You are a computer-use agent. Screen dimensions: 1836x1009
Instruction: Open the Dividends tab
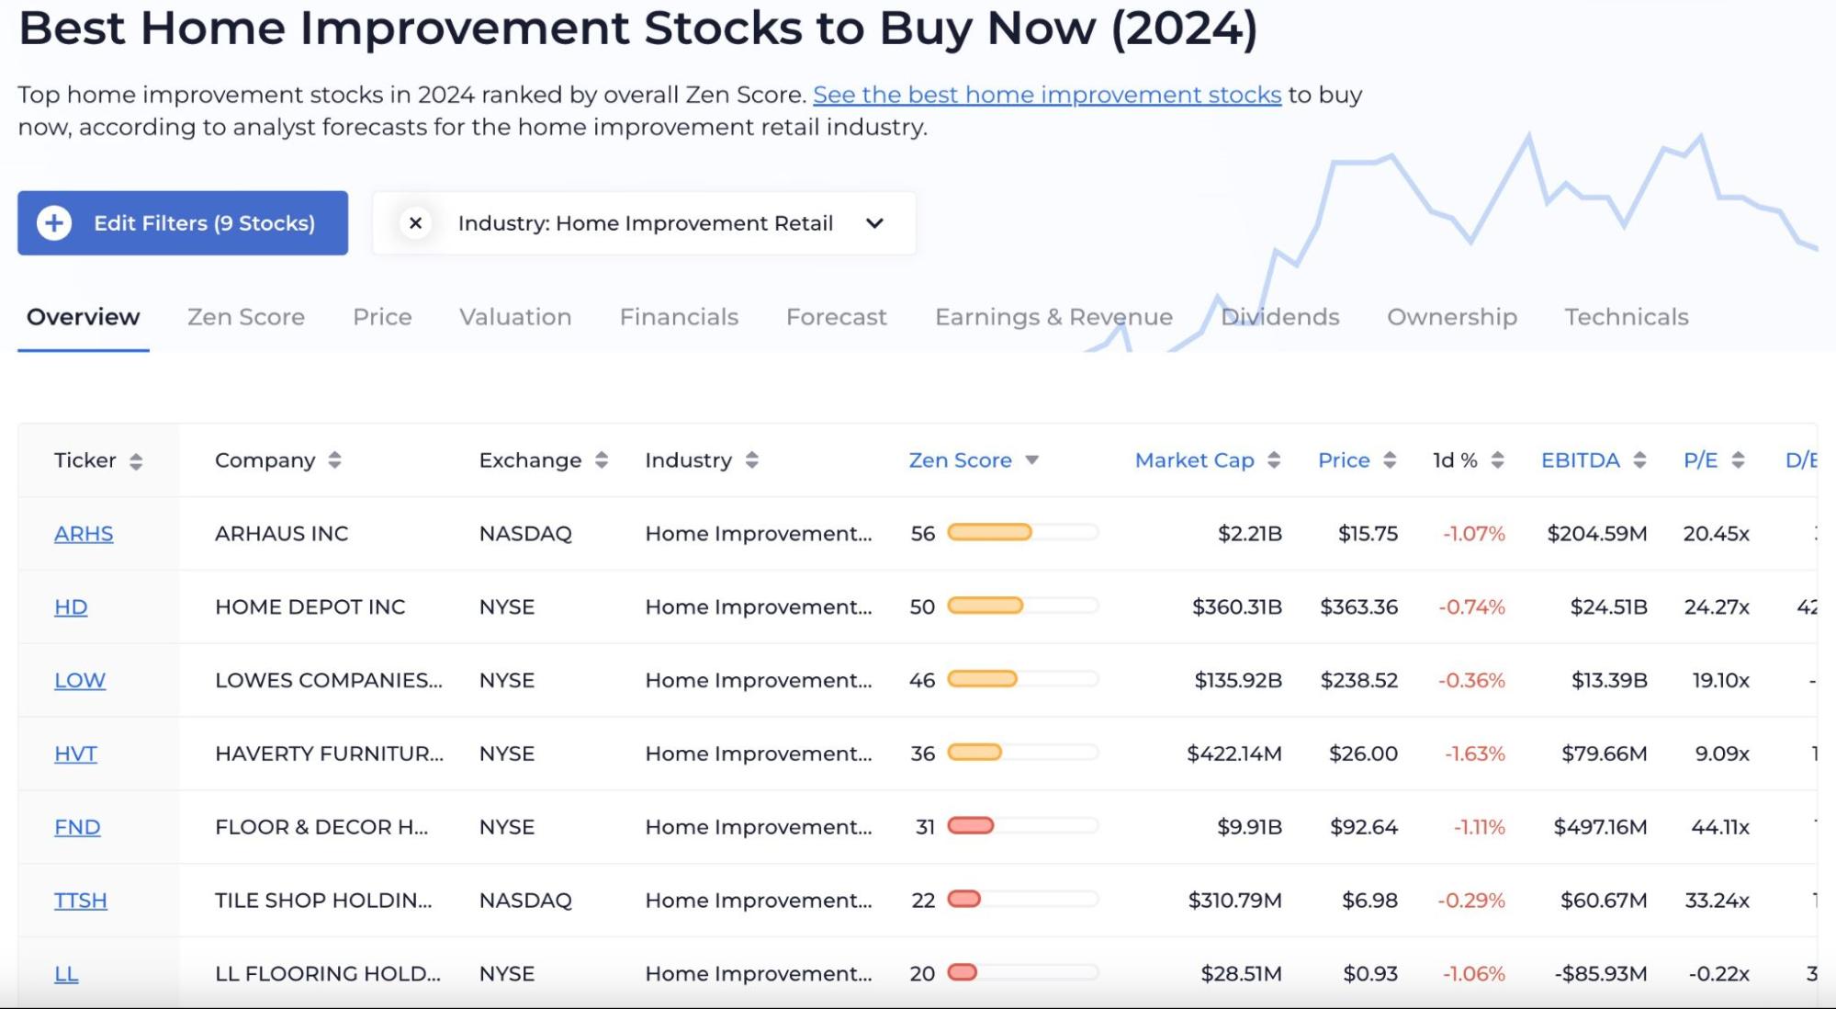point(1280,317)
